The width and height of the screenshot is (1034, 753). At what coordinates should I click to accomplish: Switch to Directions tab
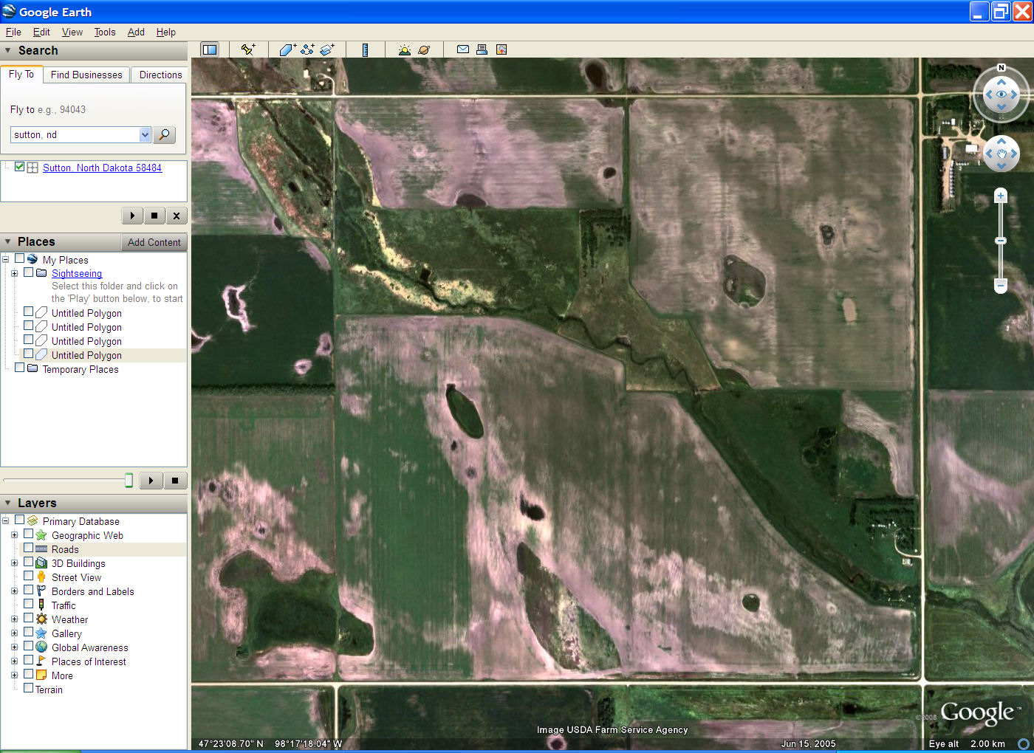[160, 75]
